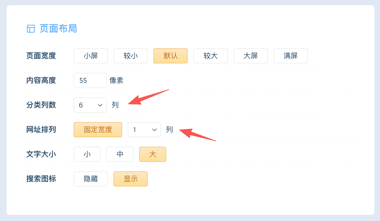The height and width of the screenshot is (221, 380).
Task: Click the 文字大小 label
Action: pyautogui.click(x=41, y=154)
